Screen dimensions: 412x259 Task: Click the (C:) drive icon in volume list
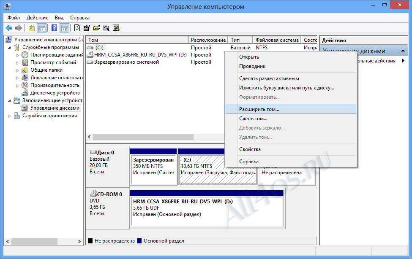90,48
